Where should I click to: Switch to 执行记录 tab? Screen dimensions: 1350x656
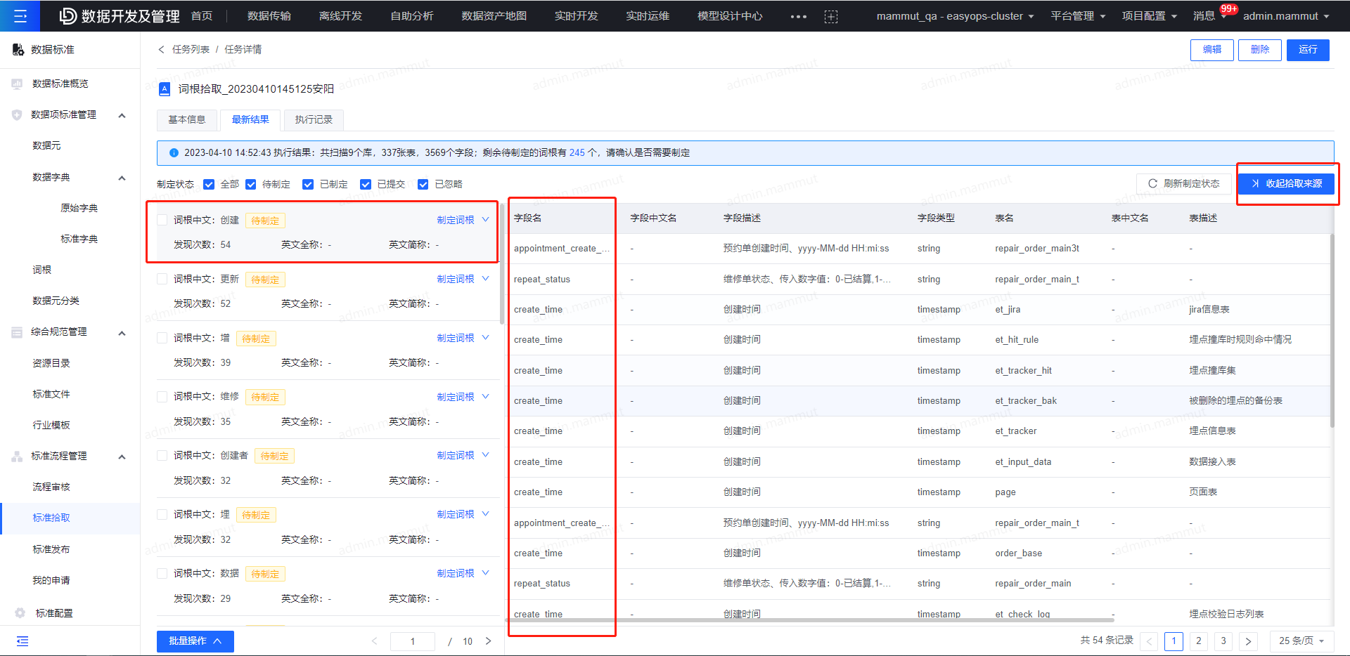314,120
